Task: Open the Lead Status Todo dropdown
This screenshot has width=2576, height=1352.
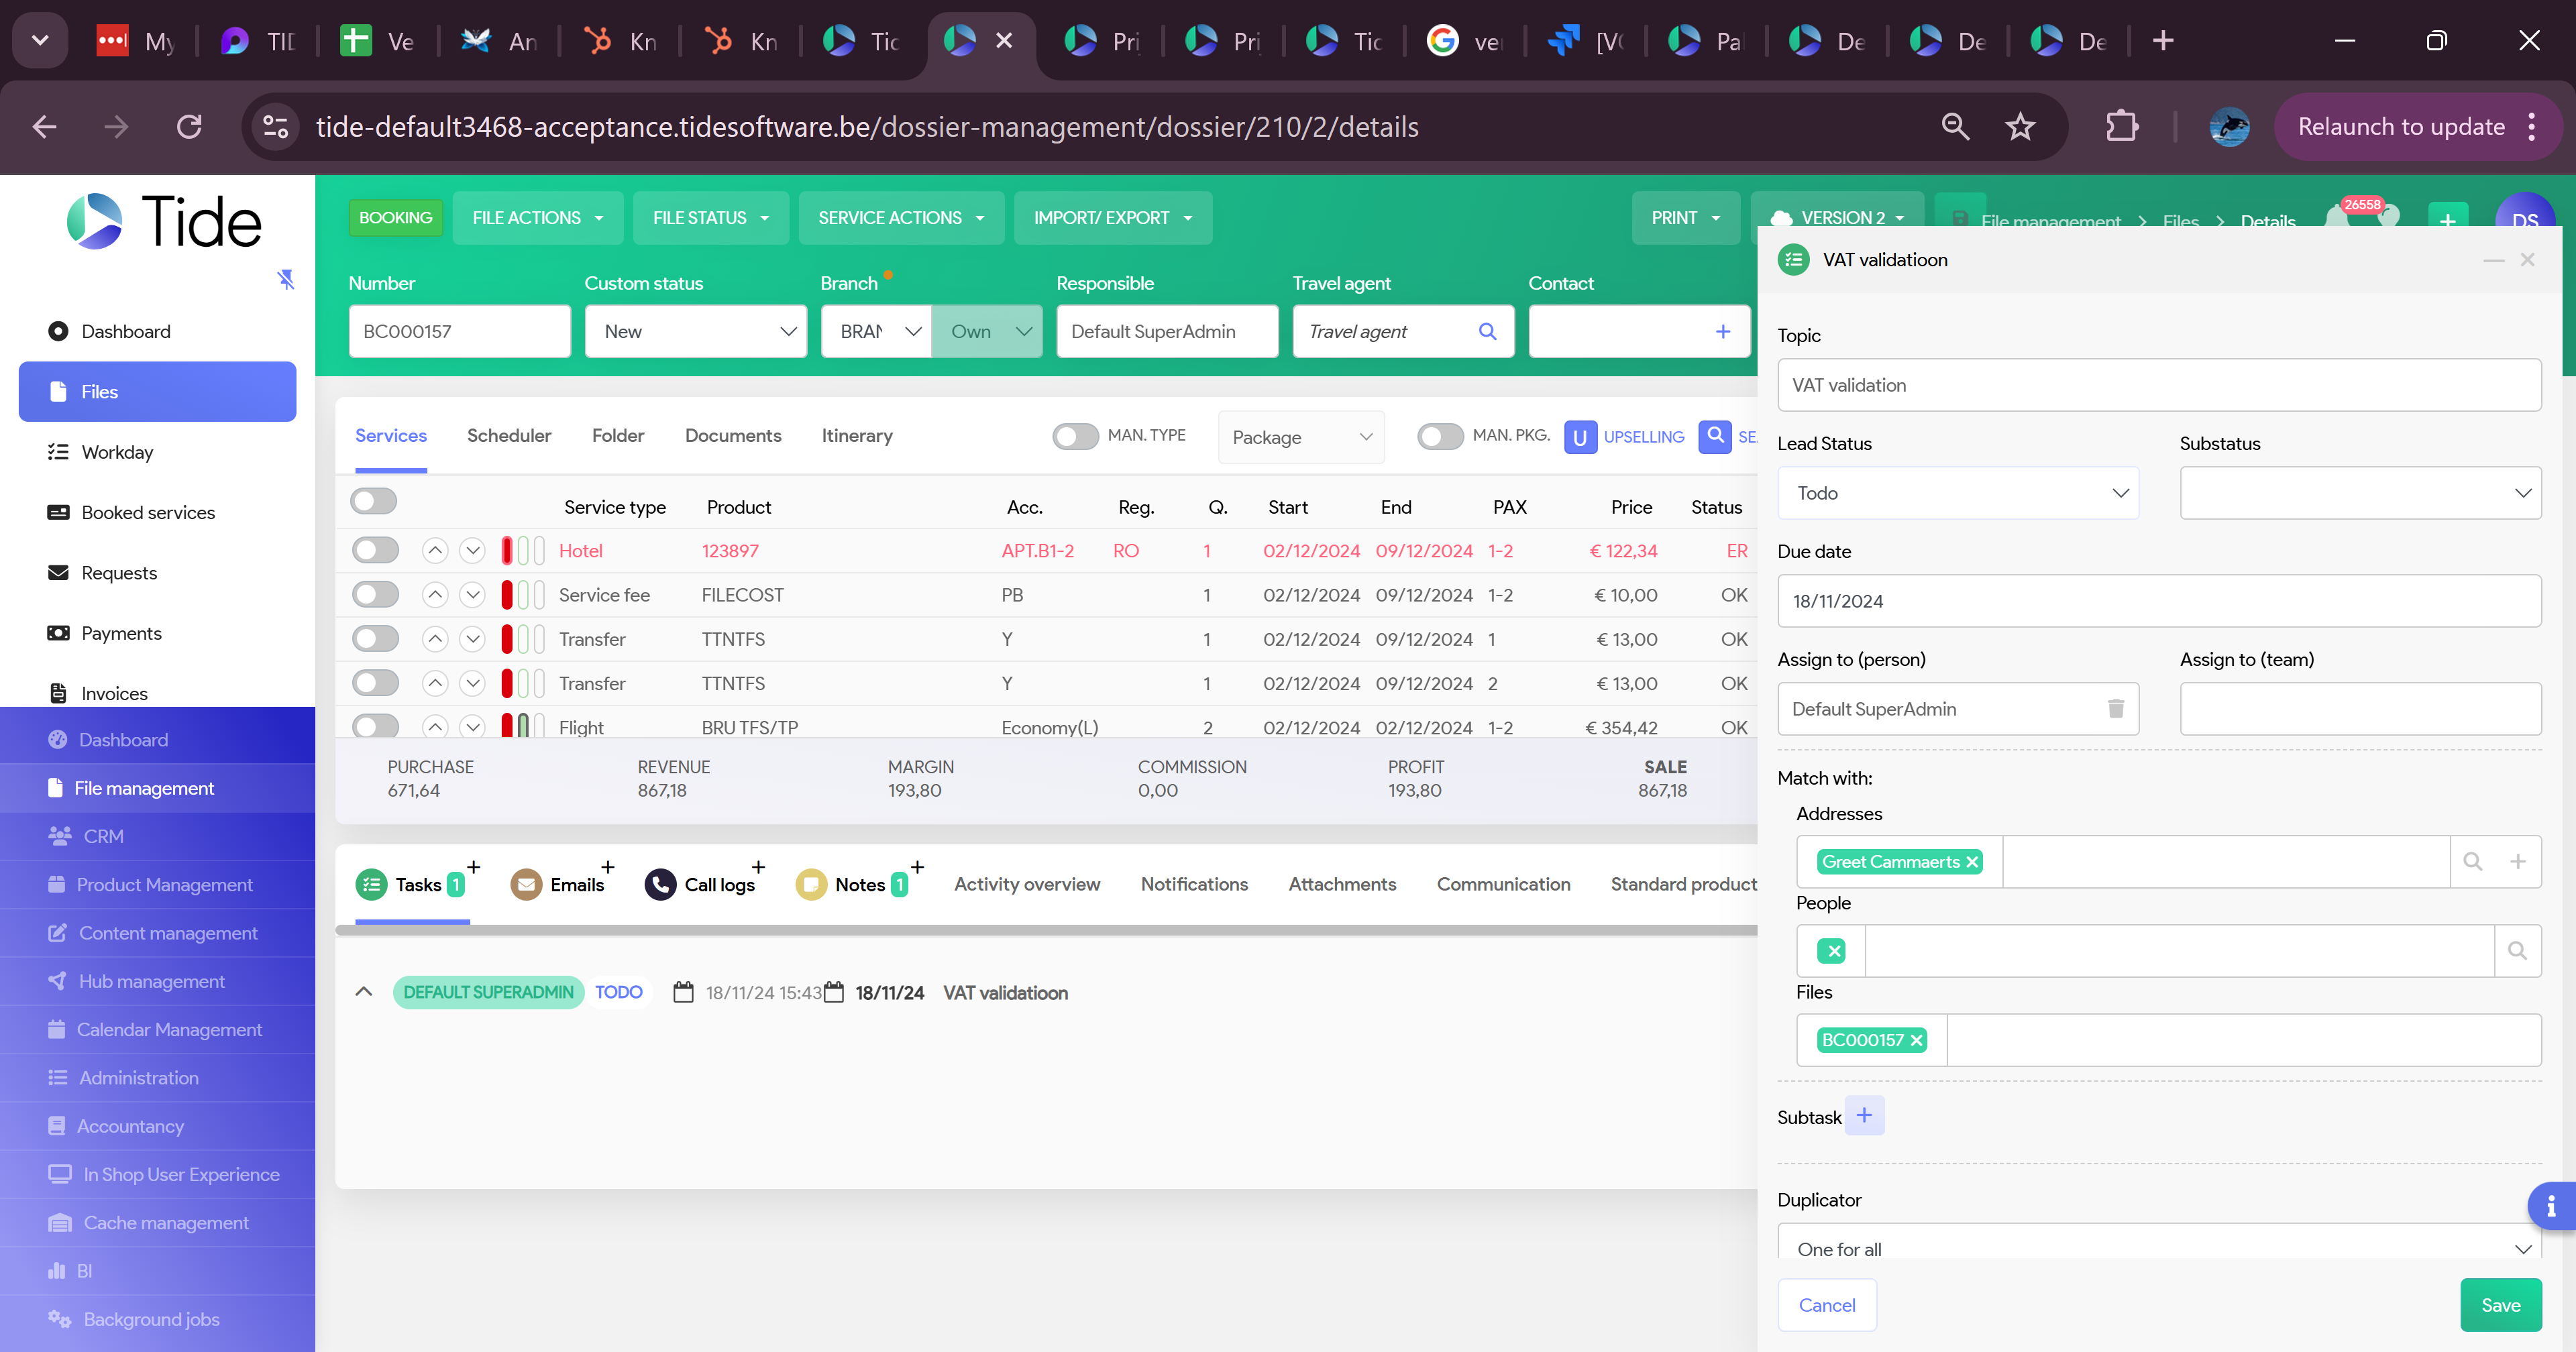Action: pyautogui.click(x=1957, y=493)
